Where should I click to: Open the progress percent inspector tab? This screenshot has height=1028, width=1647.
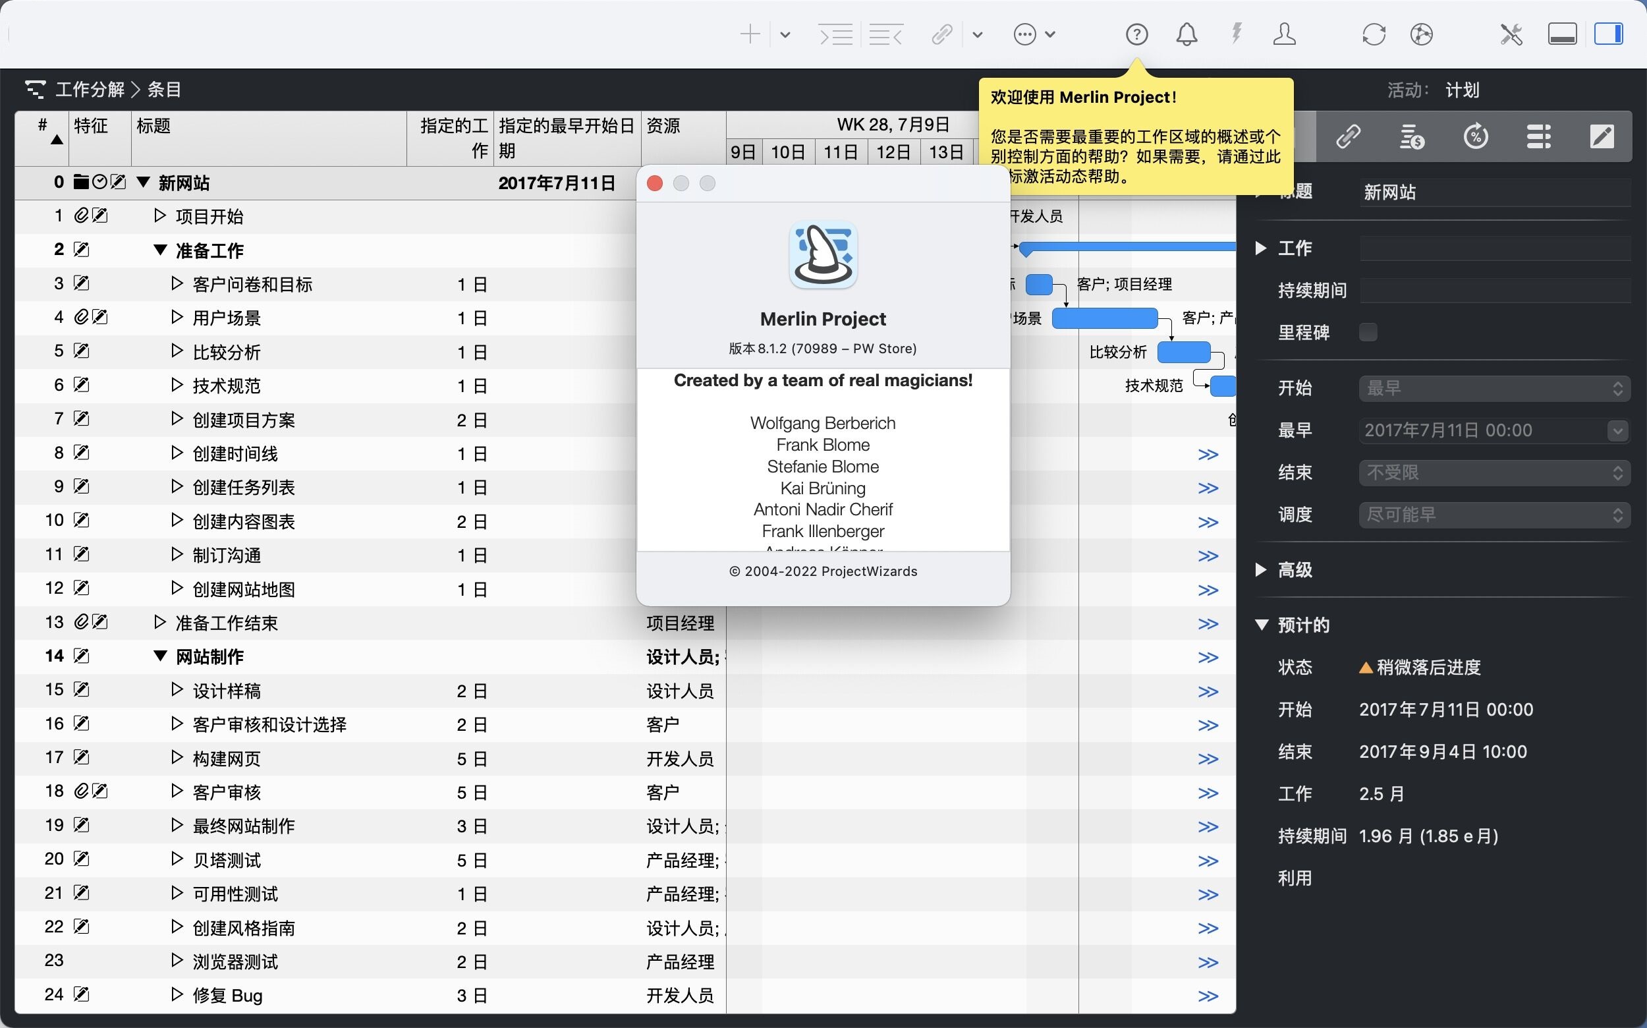tap(1476, 136)
